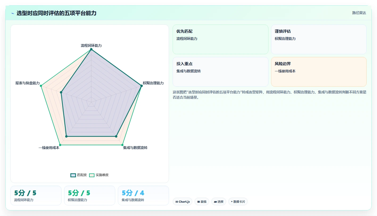Select the 流程闭环能力 5分 score card
Viewport: 377px width, 216px height.
pyautogui.click(x=36, y=196)
